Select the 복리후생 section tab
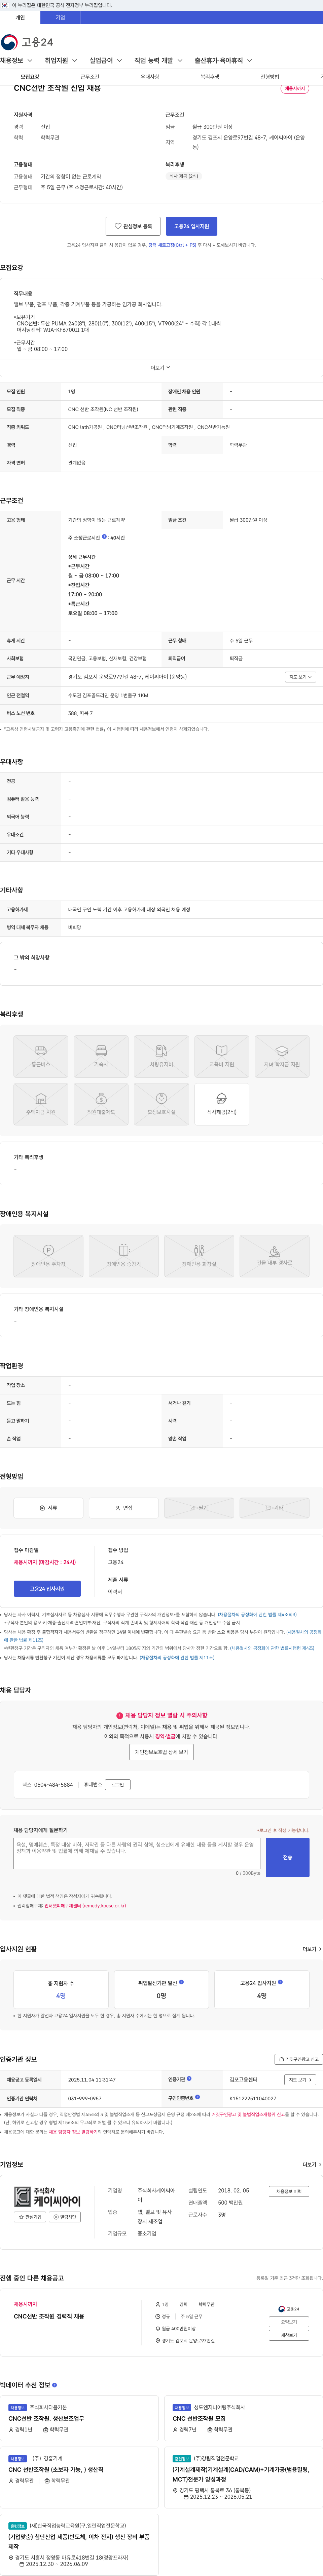Image resolution: width=323 pixels, height=2576 pixels. pyautogui.click(x=210, y=77)
